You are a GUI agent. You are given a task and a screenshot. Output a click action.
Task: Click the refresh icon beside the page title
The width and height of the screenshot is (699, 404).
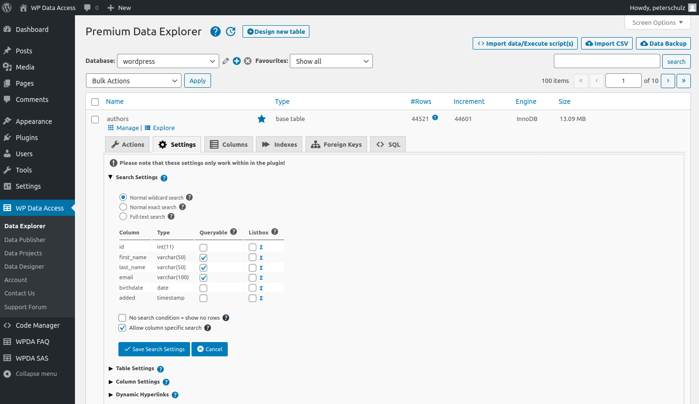point(231,31)
